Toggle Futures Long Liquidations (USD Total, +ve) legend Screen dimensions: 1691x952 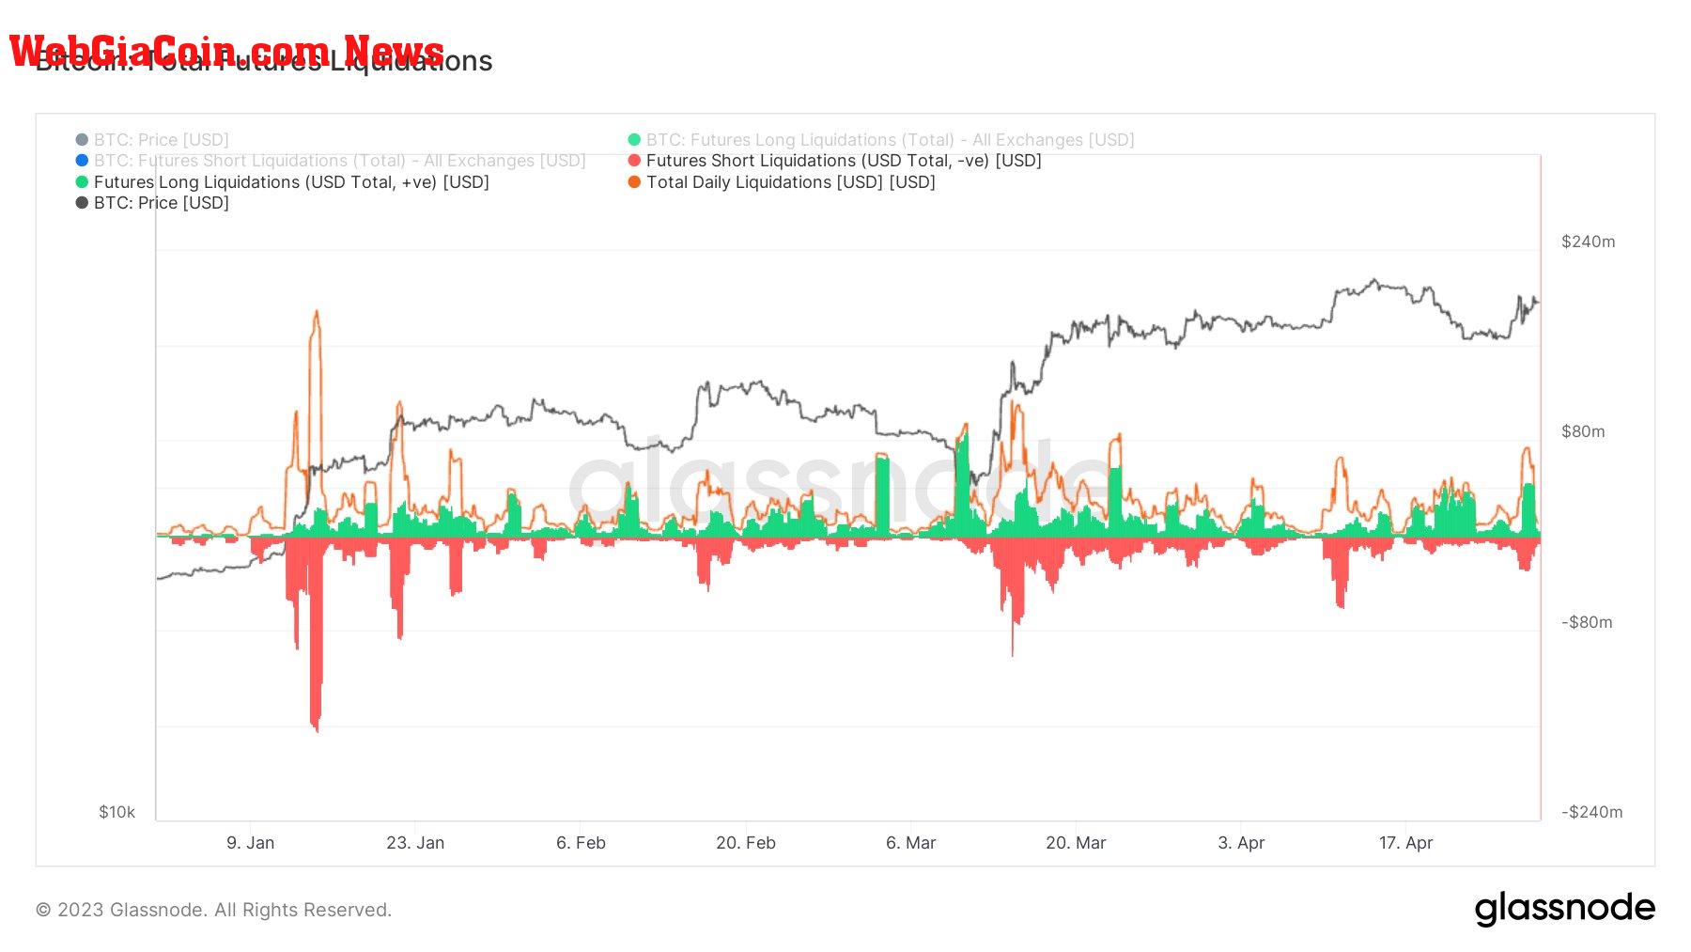pyautogui.click(x=283, y=182)
